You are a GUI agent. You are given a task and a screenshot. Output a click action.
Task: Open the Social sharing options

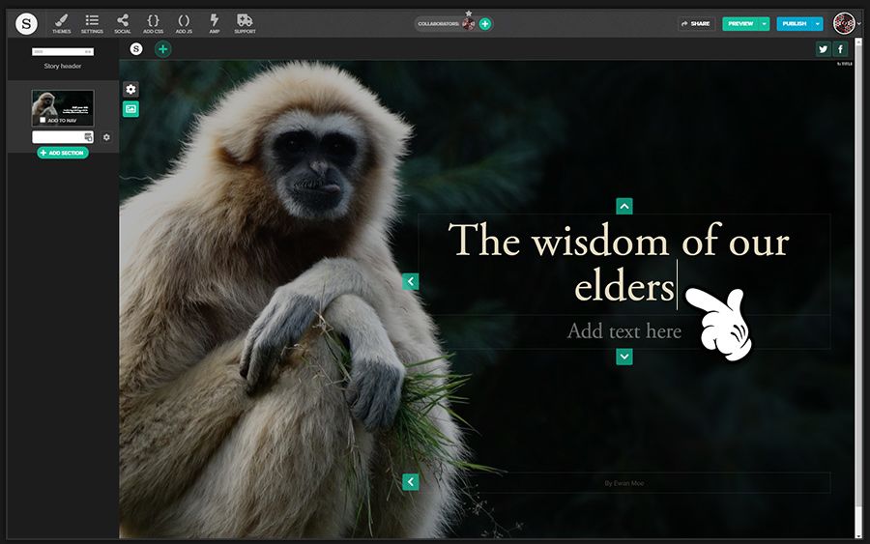click(123, 24)
